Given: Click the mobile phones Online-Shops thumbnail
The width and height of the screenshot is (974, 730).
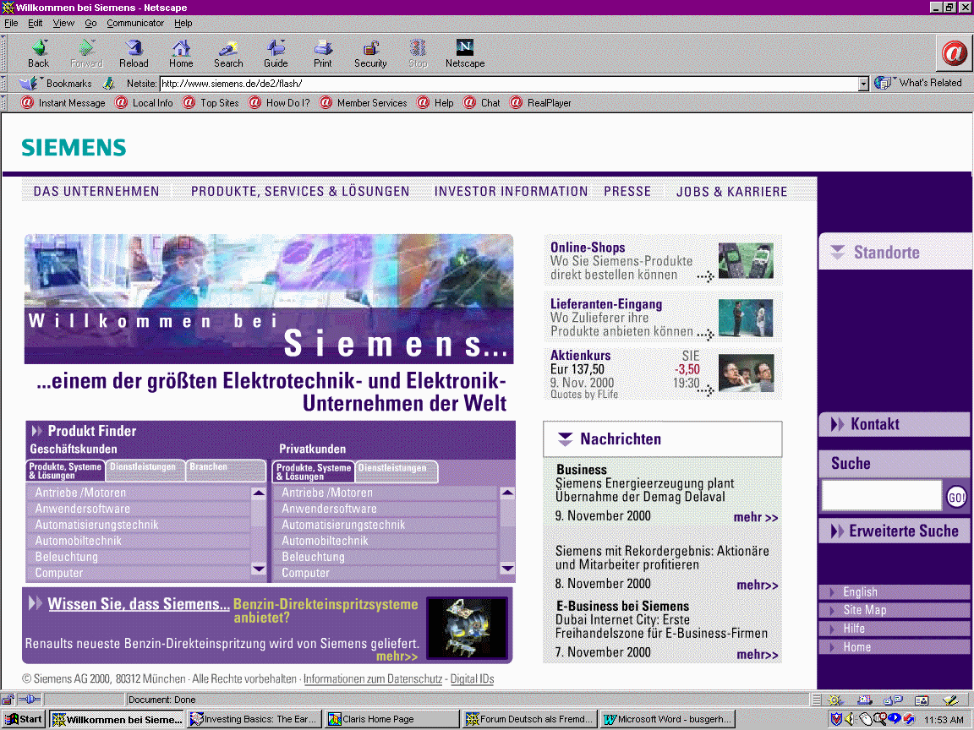Looking at the screenshot, I should [x=746, y=261].
